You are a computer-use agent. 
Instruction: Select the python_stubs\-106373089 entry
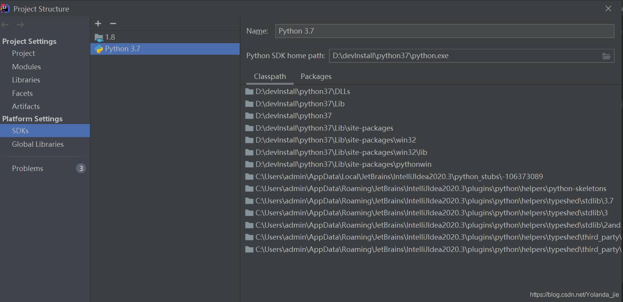coord(399,177)
